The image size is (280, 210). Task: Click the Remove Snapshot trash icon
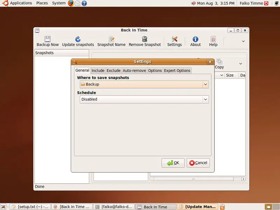point(145,39)
